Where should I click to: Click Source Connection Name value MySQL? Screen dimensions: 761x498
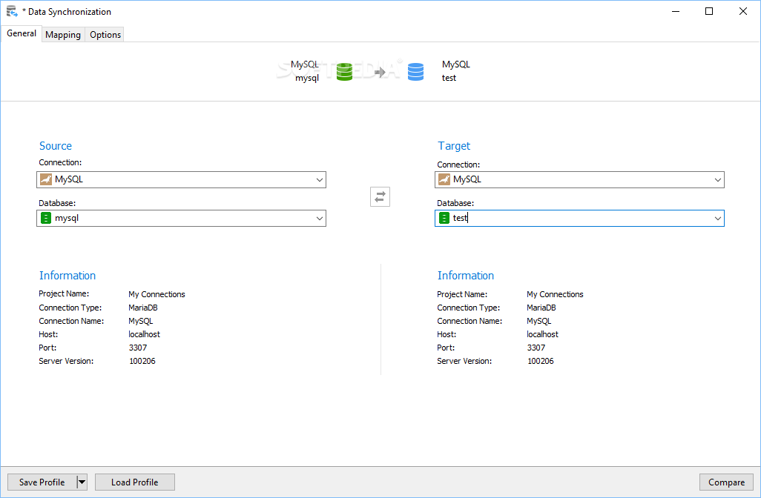pyautogui.click(x=141, y=321)
